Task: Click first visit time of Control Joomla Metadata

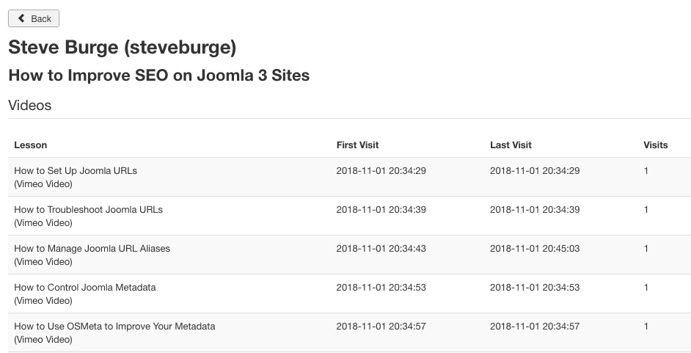Action: click(381, 288)
